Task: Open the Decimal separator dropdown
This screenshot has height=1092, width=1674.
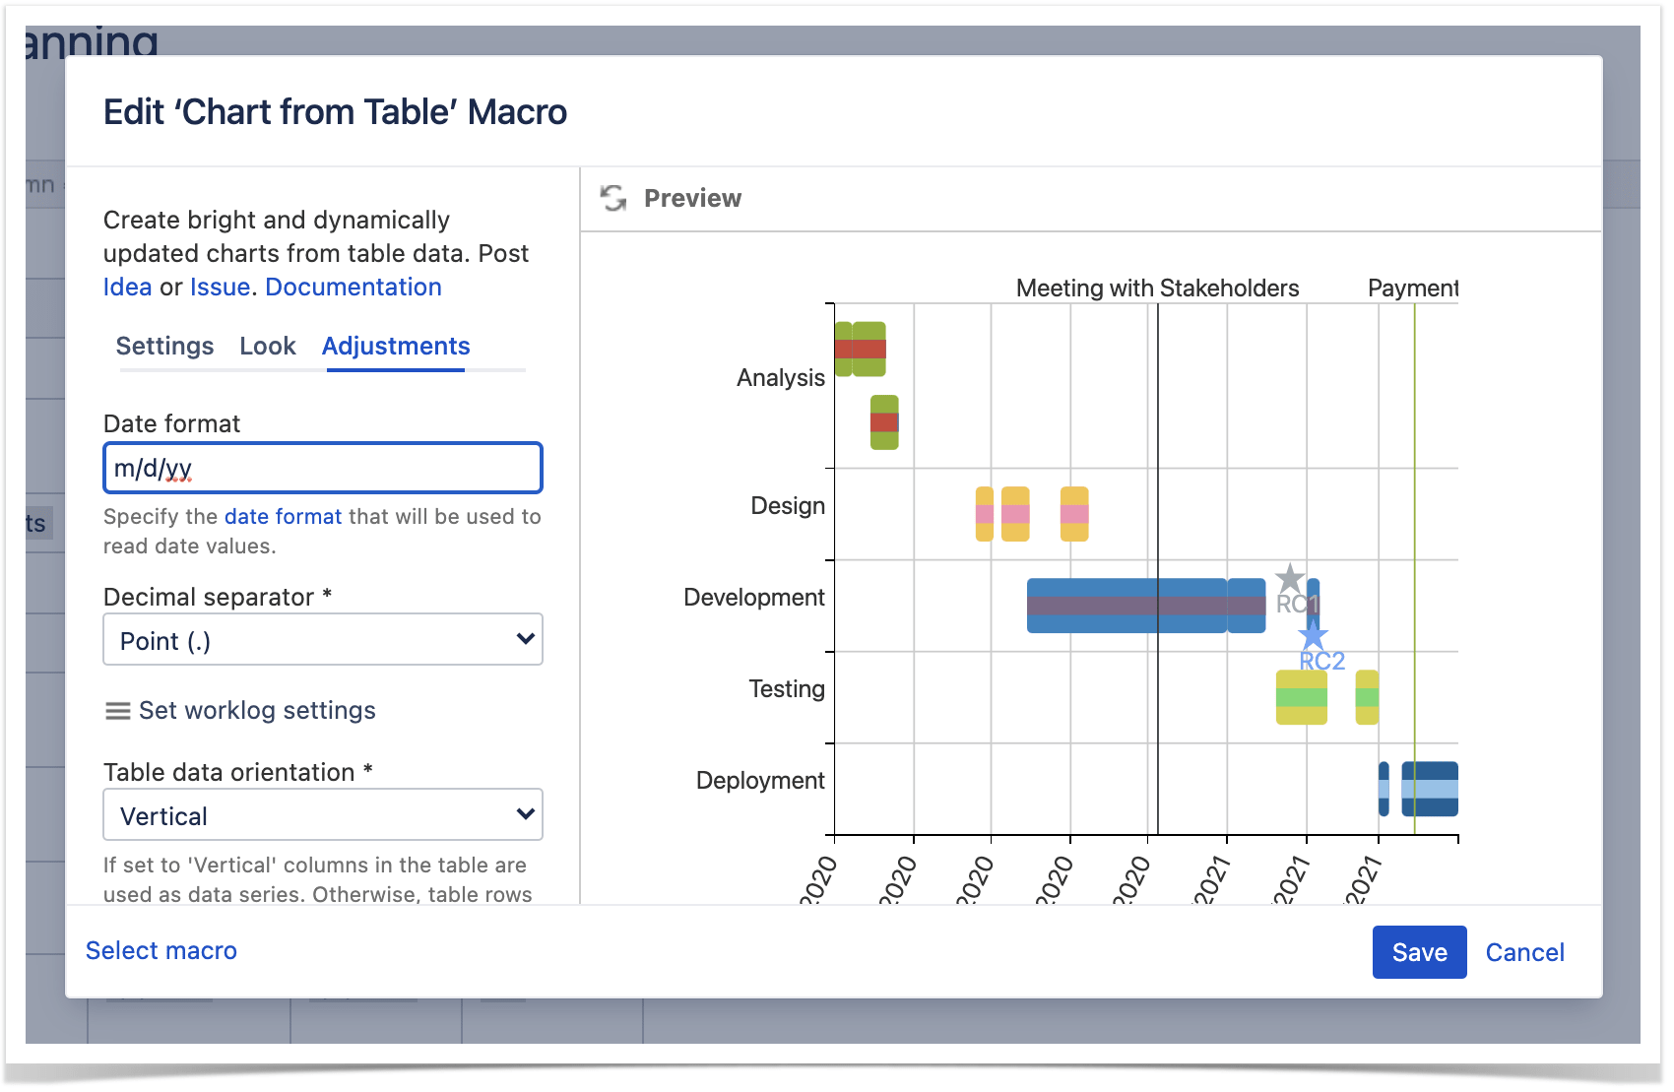Action: pos(323,640)
